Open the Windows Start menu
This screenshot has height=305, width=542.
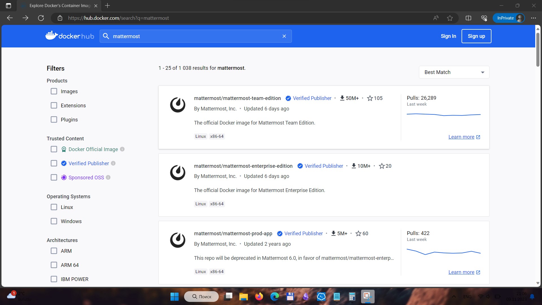coord(174,297)
